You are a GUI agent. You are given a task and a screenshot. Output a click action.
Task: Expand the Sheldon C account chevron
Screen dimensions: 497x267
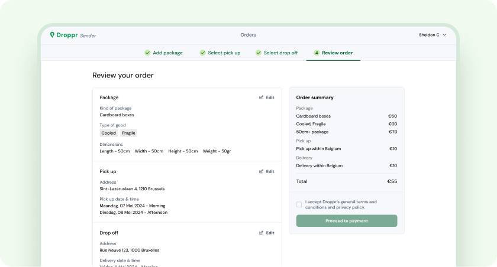click(x=444, y=35)
